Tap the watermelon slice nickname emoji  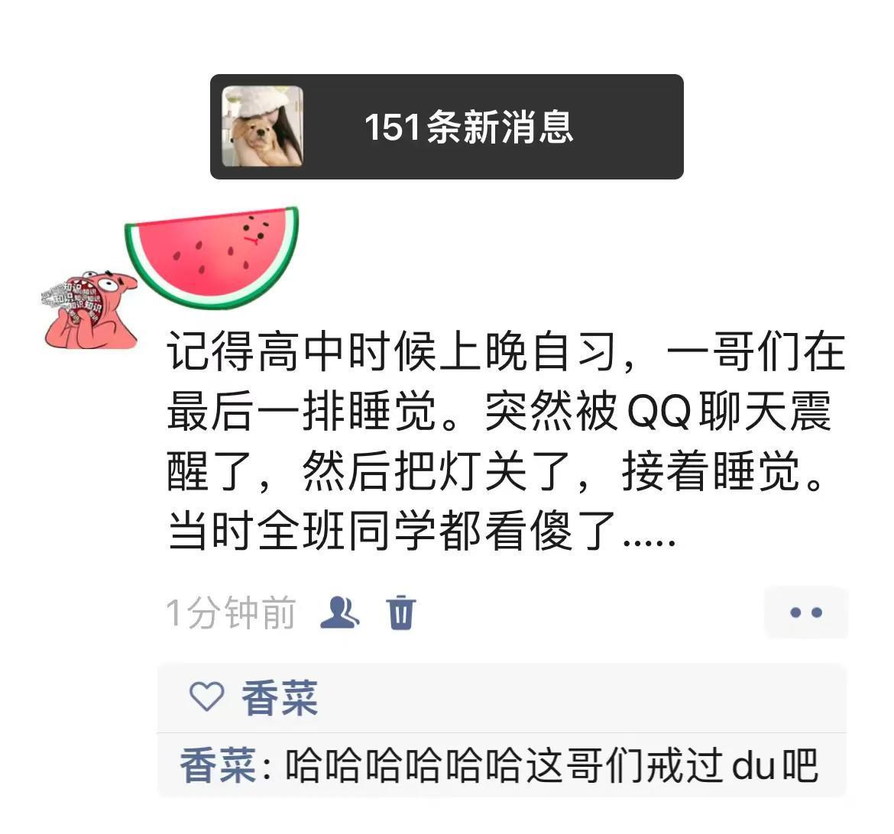tap(212, 257)
